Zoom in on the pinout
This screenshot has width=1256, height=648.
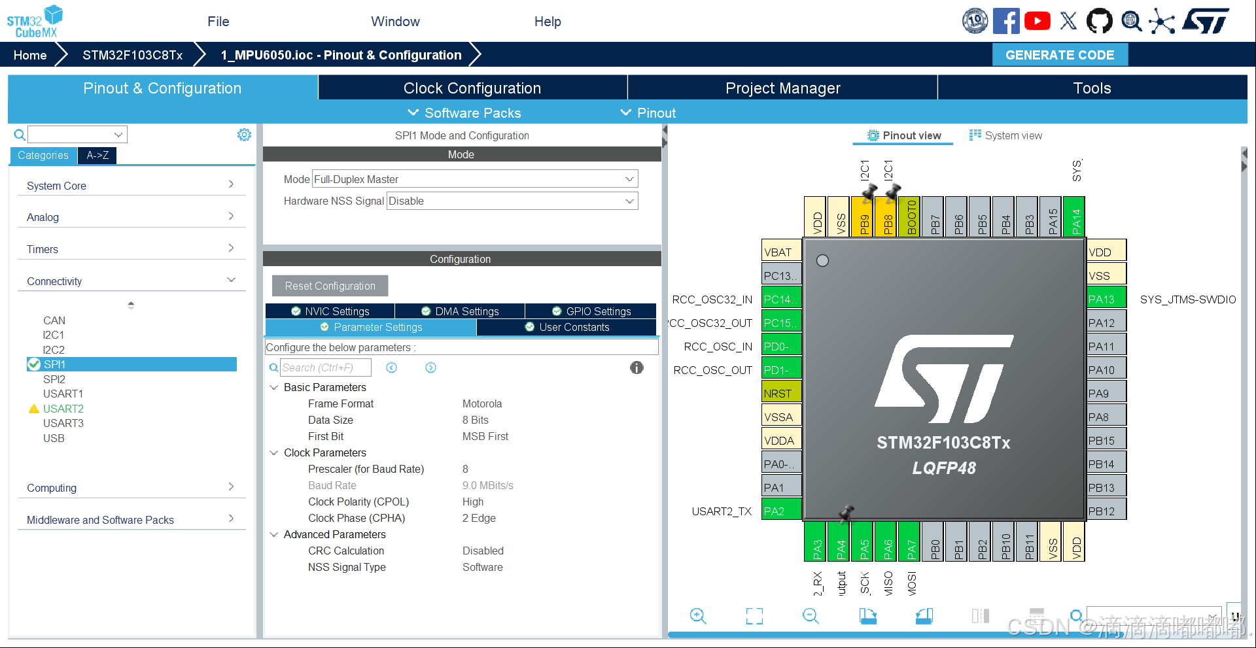pos(698,616)
